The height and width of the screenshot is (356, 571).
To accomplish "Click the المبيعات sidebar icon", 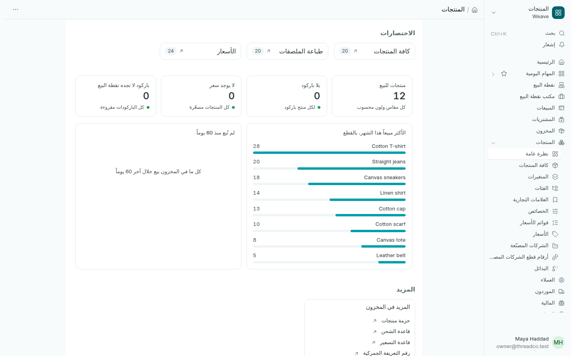I will (x=561, y=108).
